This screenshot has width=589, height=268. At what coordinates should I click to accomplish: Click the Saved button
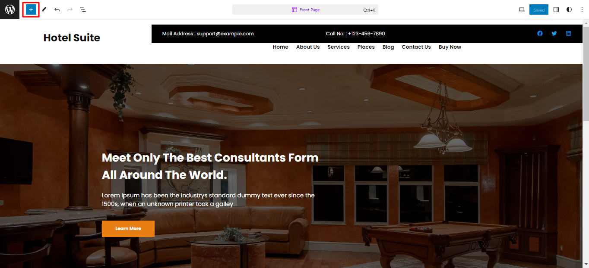coord(539,9)
